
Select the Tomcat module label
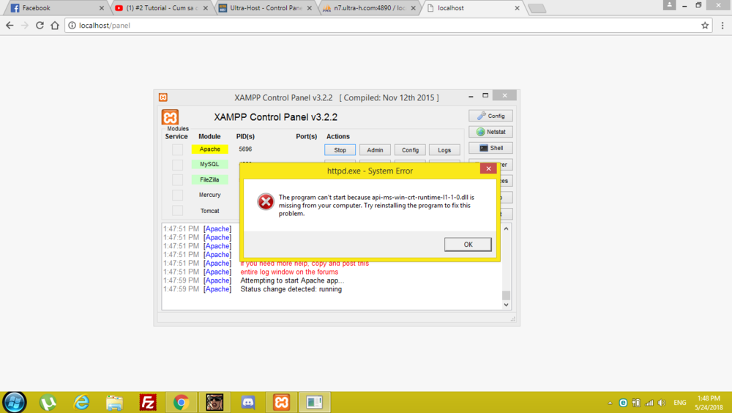(209, 211)
